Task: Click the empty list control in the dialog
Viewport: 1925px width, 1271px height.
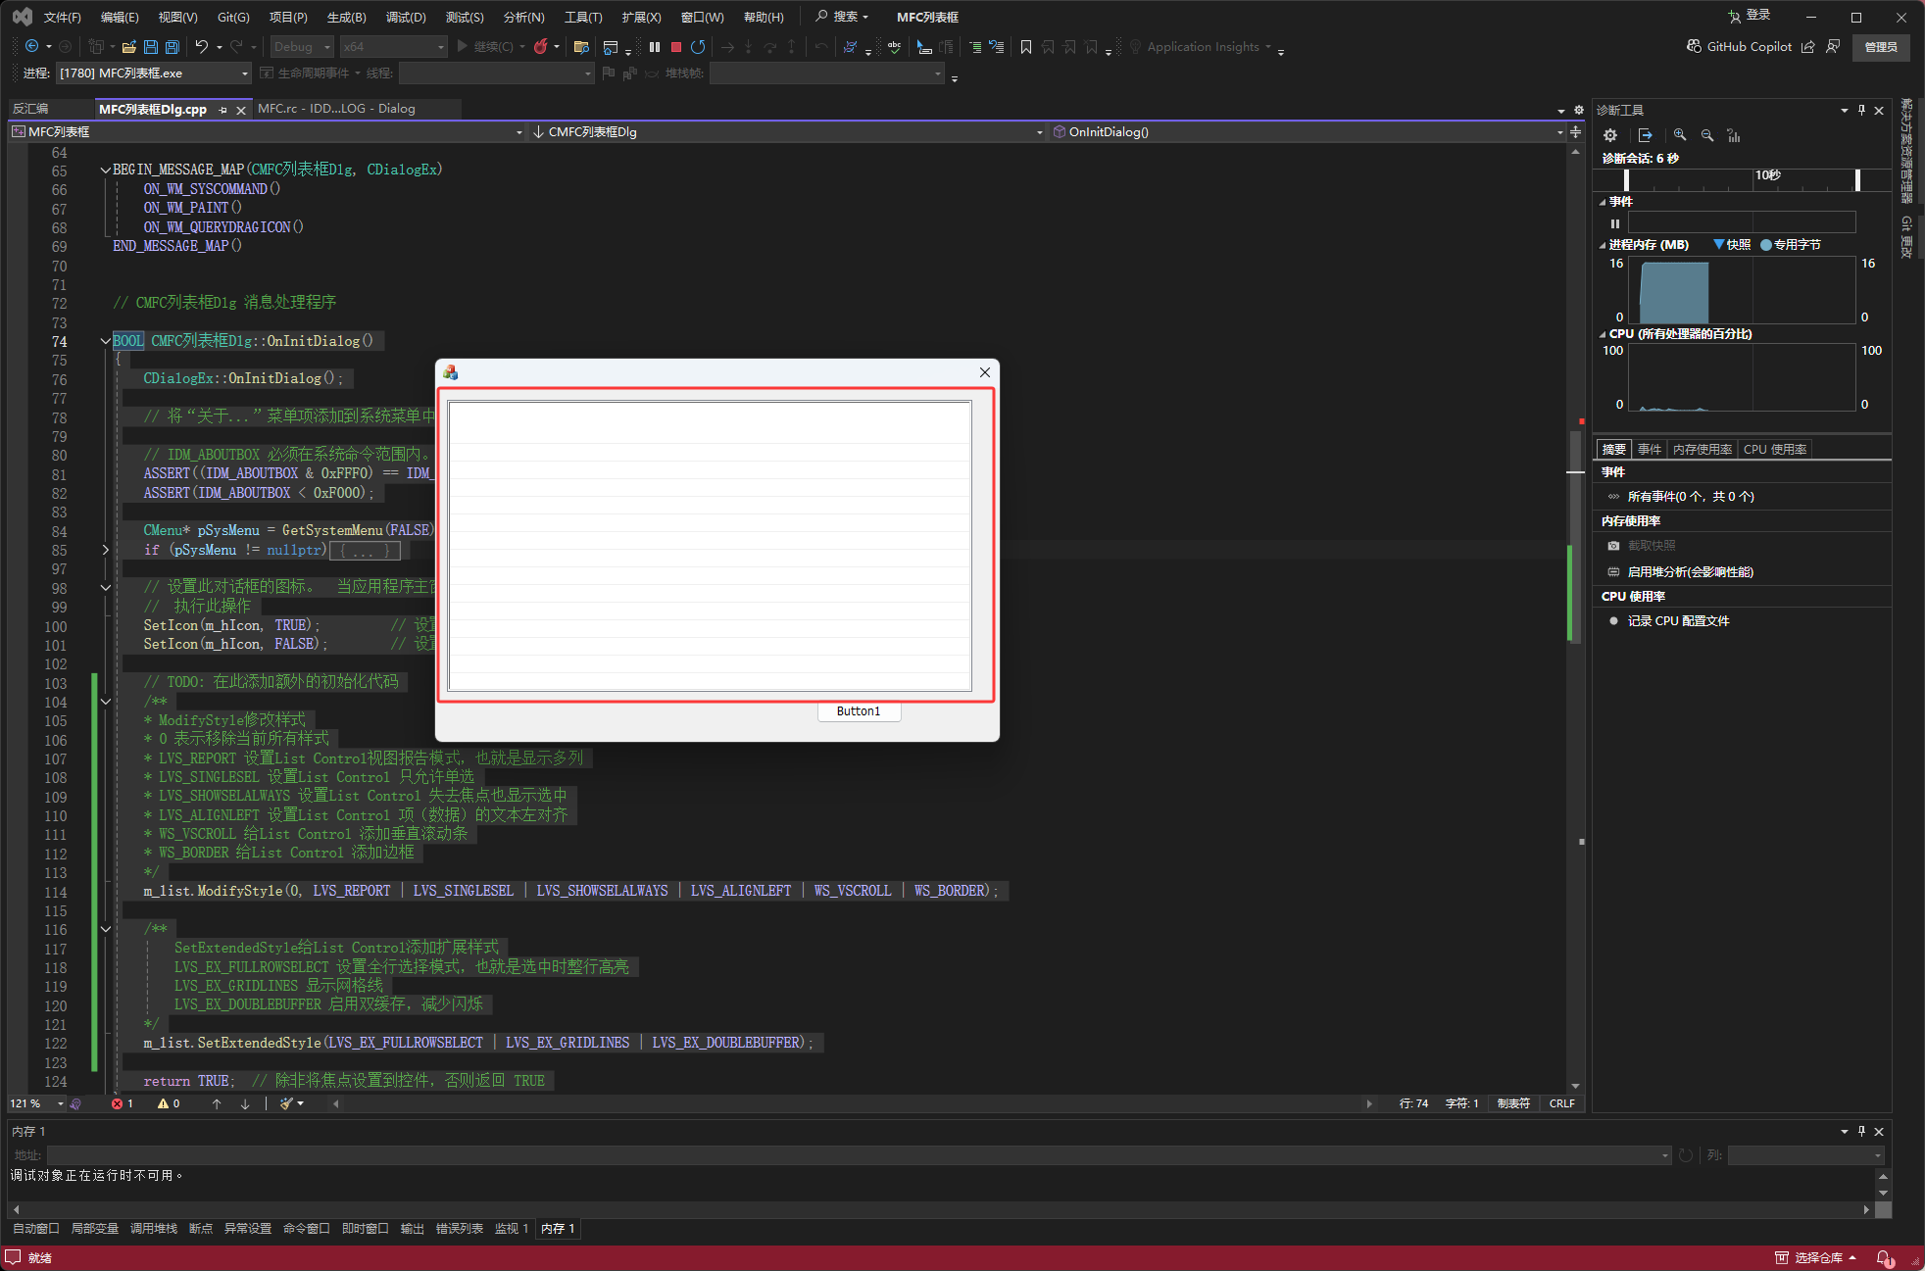Action: tap(710, 546)
